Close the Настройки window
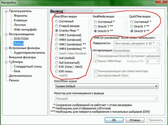 tap(161, 1)
